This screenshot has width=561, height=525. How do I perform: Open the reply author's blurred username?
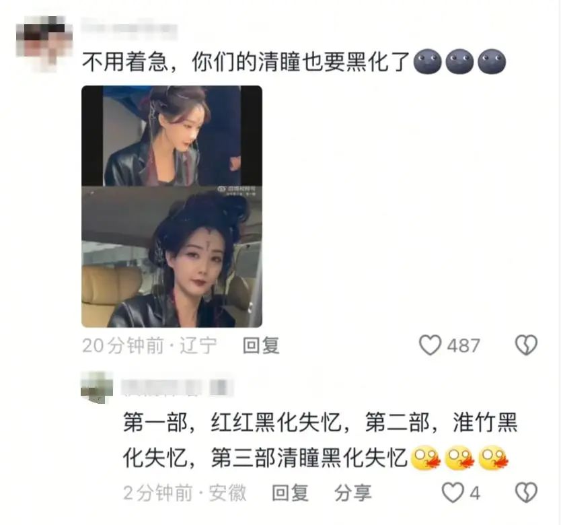tap(178, 388)
